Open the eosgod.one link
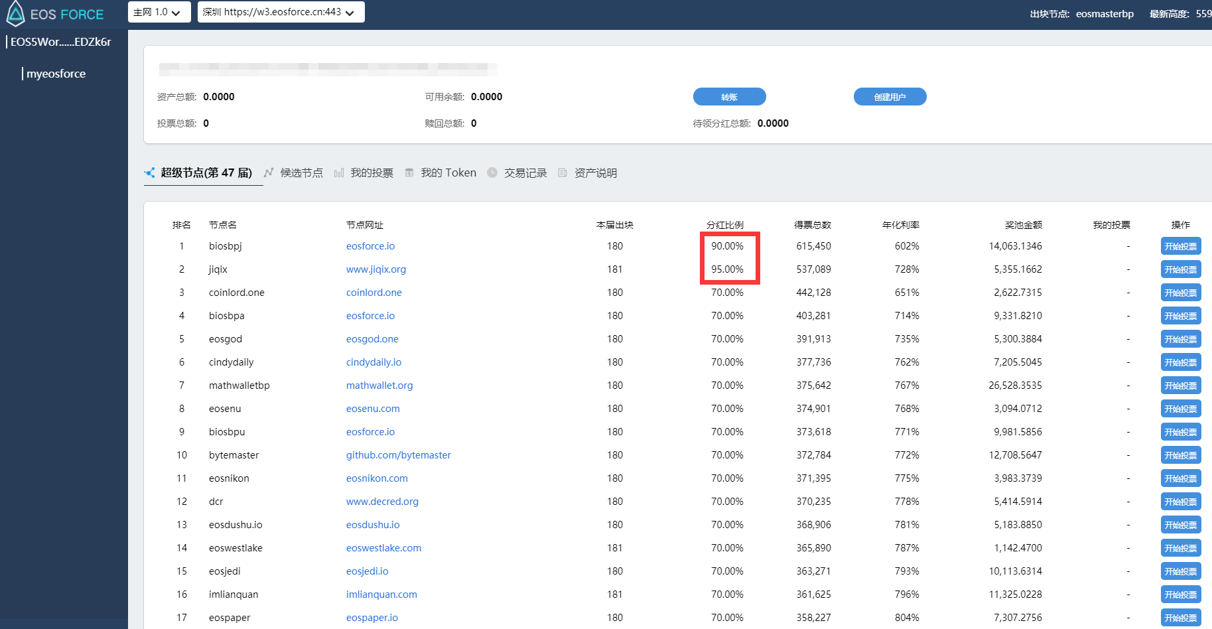1212x629 pixels. (372, 339)
